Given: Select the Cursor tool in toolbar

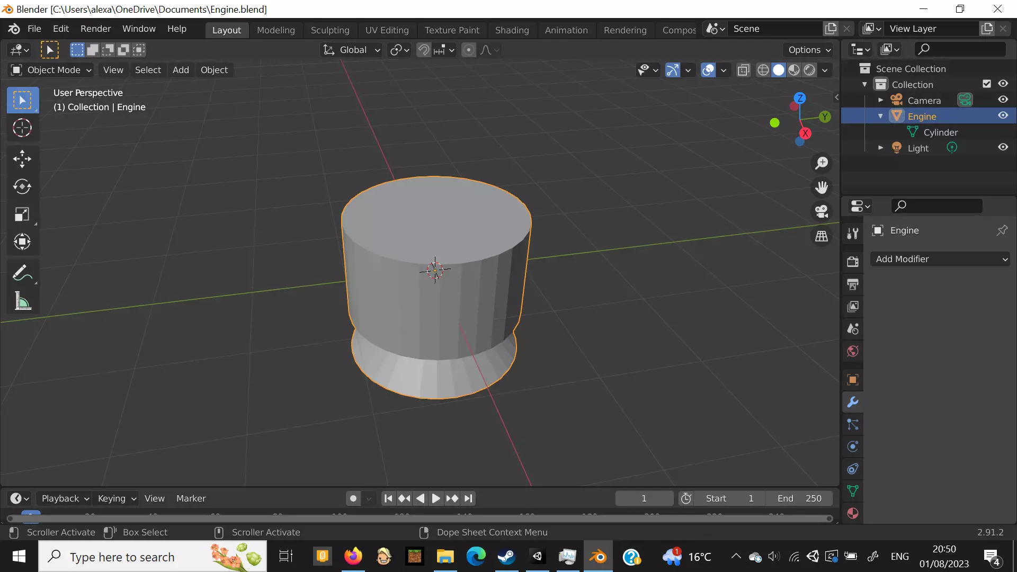Looking at the screenshot, I should 22,128.
